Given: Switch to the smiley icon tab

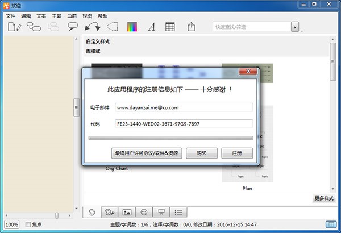Looking at the screenshot, I should 144,212.
